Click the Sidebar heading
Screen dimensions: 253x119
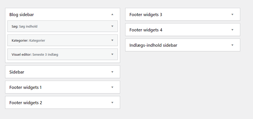(17, 72)
